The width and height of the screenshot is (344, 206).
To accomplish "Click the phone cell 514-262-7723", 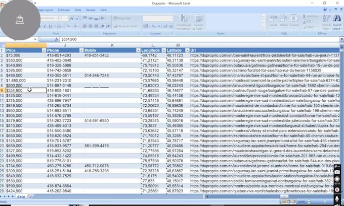I will 65,120.
